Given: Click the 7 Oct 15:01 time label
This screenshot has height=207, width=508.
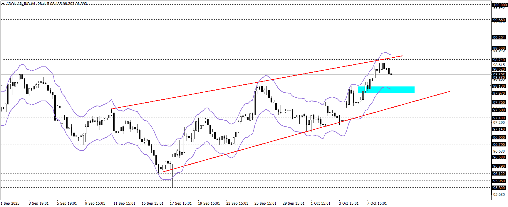Looking at the screenshot, I should (377, 203).
